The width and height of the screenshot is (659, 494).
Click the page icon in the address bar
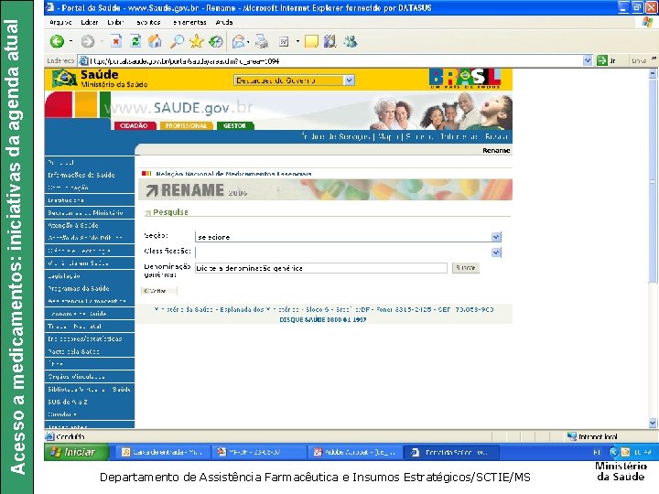pos(83,61)
